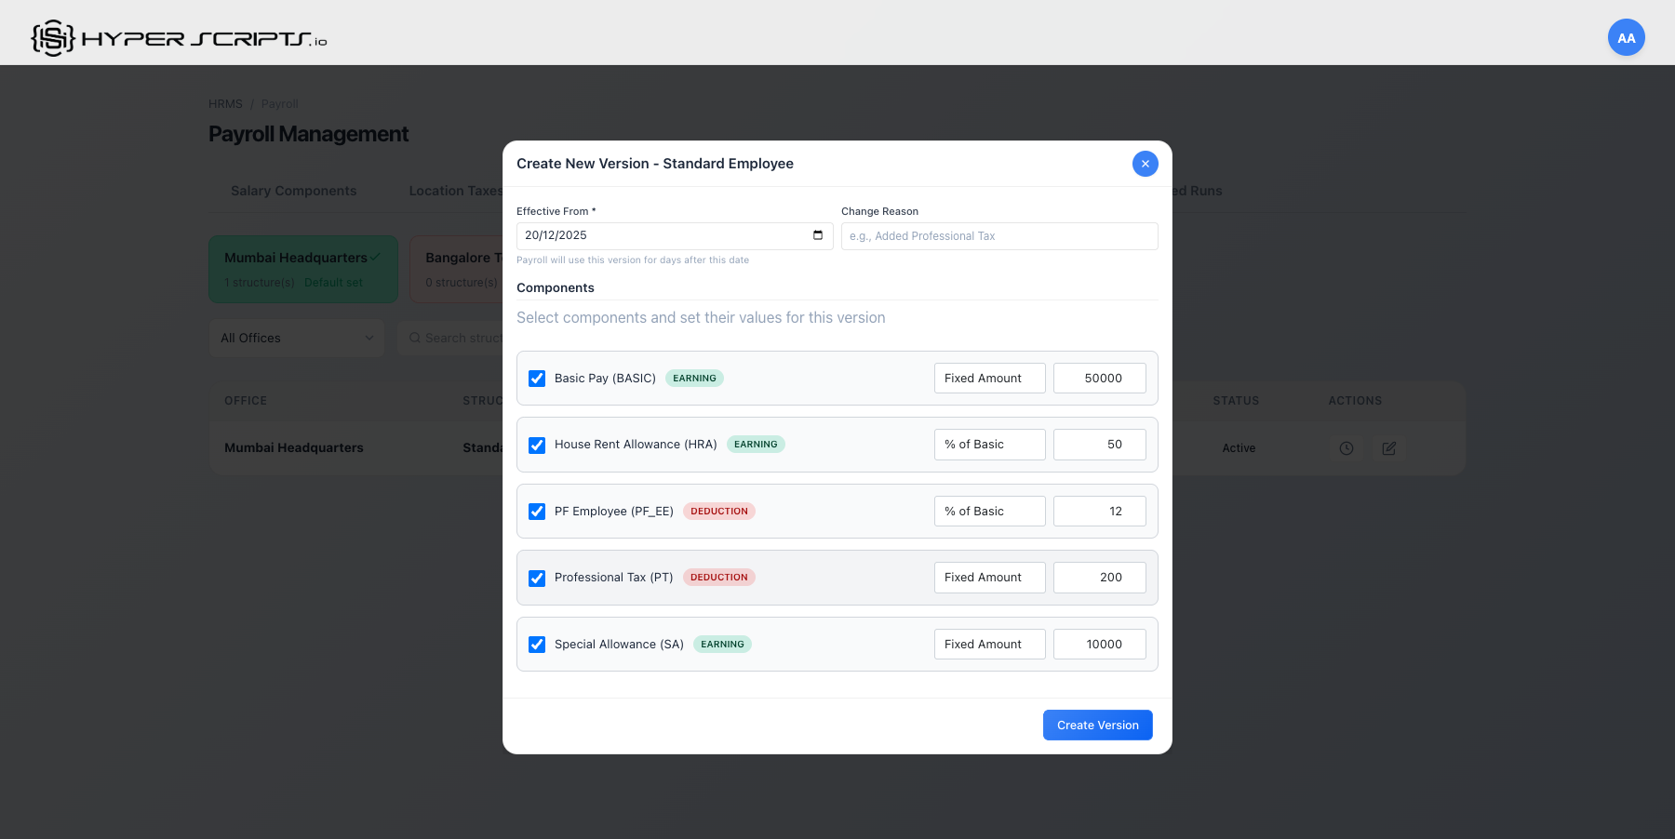Click the HRMS breadcrumb link
The height and width of the screenshot is (839, 1675).
(x=225, y=104)
